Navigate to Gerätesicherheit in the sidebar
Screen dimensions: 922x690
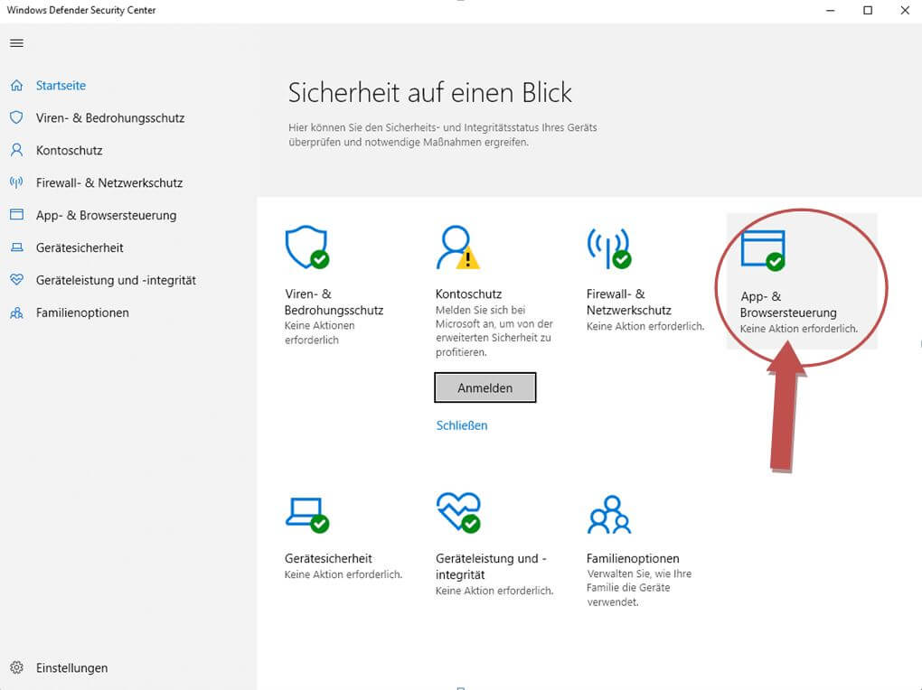click(x=80, y=248)
